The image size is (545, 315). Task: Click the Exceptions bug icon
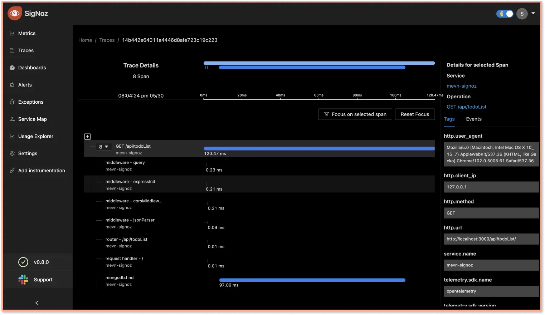click(x=12, y=102)
